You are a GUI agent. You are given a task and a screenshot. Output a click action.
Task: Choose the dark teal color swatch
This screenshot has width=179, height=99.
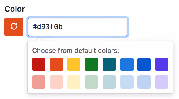(x=109, y=64)
